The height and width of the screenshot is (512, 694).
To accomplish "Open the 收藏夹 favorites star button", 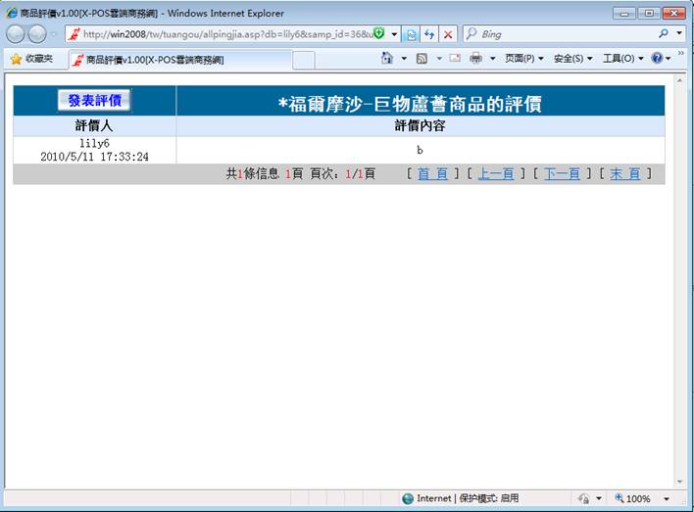I will point(31,59).
